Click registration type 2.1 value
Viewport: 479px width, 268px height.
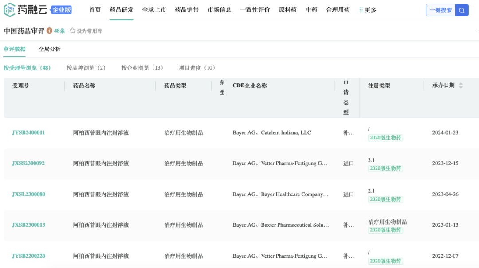[371, 191]
